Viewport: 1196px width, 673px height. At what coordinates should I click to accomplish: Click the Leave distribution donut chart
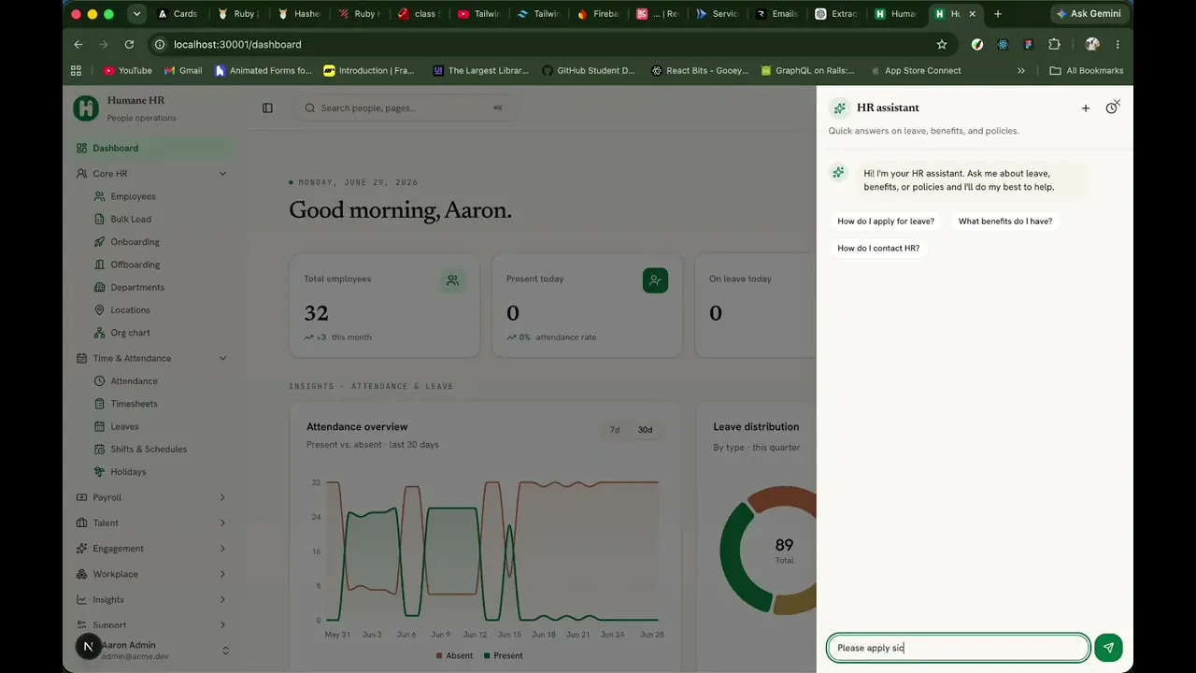768,551
